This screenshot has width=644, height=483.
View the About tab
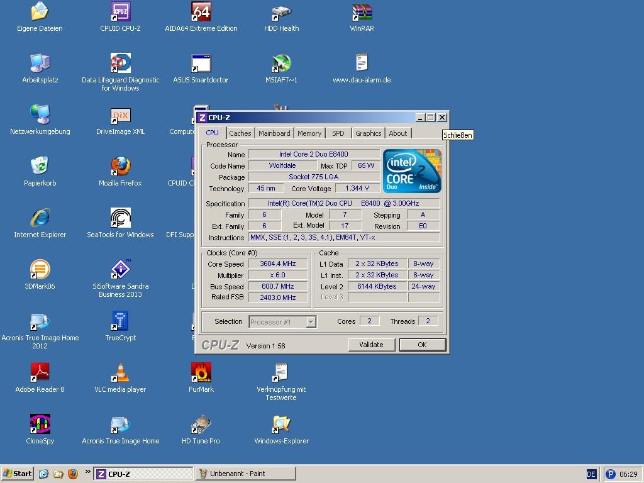coord(398,133)
